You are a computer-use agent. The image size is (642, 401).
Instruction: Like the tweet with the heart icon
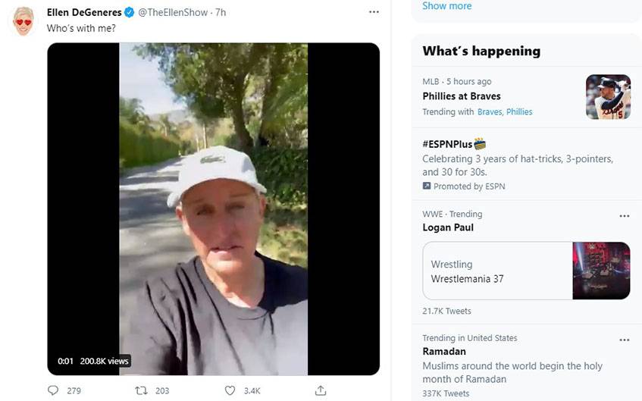pyautogui.click(x=230, y=390)
